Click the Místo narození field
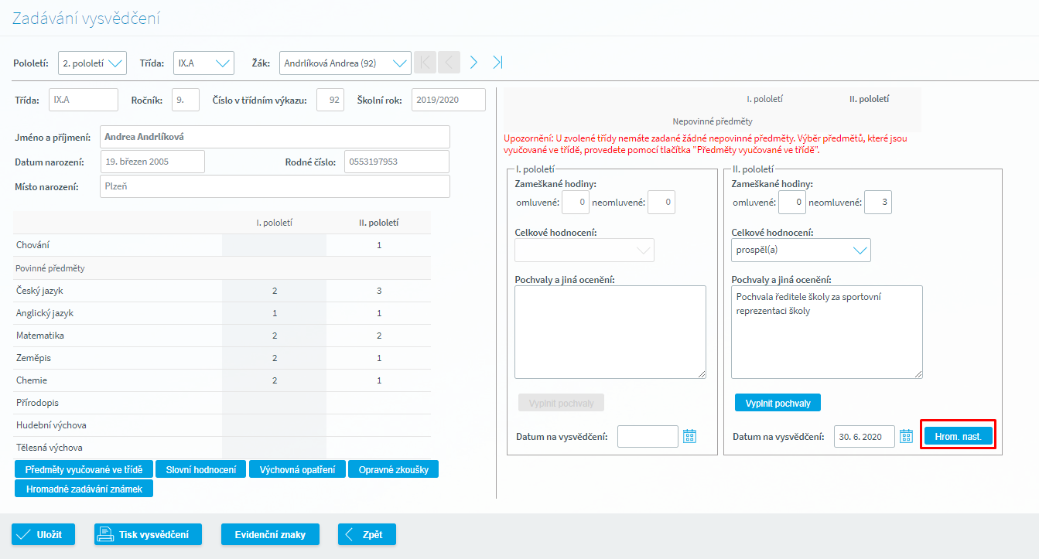This screenshot has width=1039, height=559. pos(275,186)
